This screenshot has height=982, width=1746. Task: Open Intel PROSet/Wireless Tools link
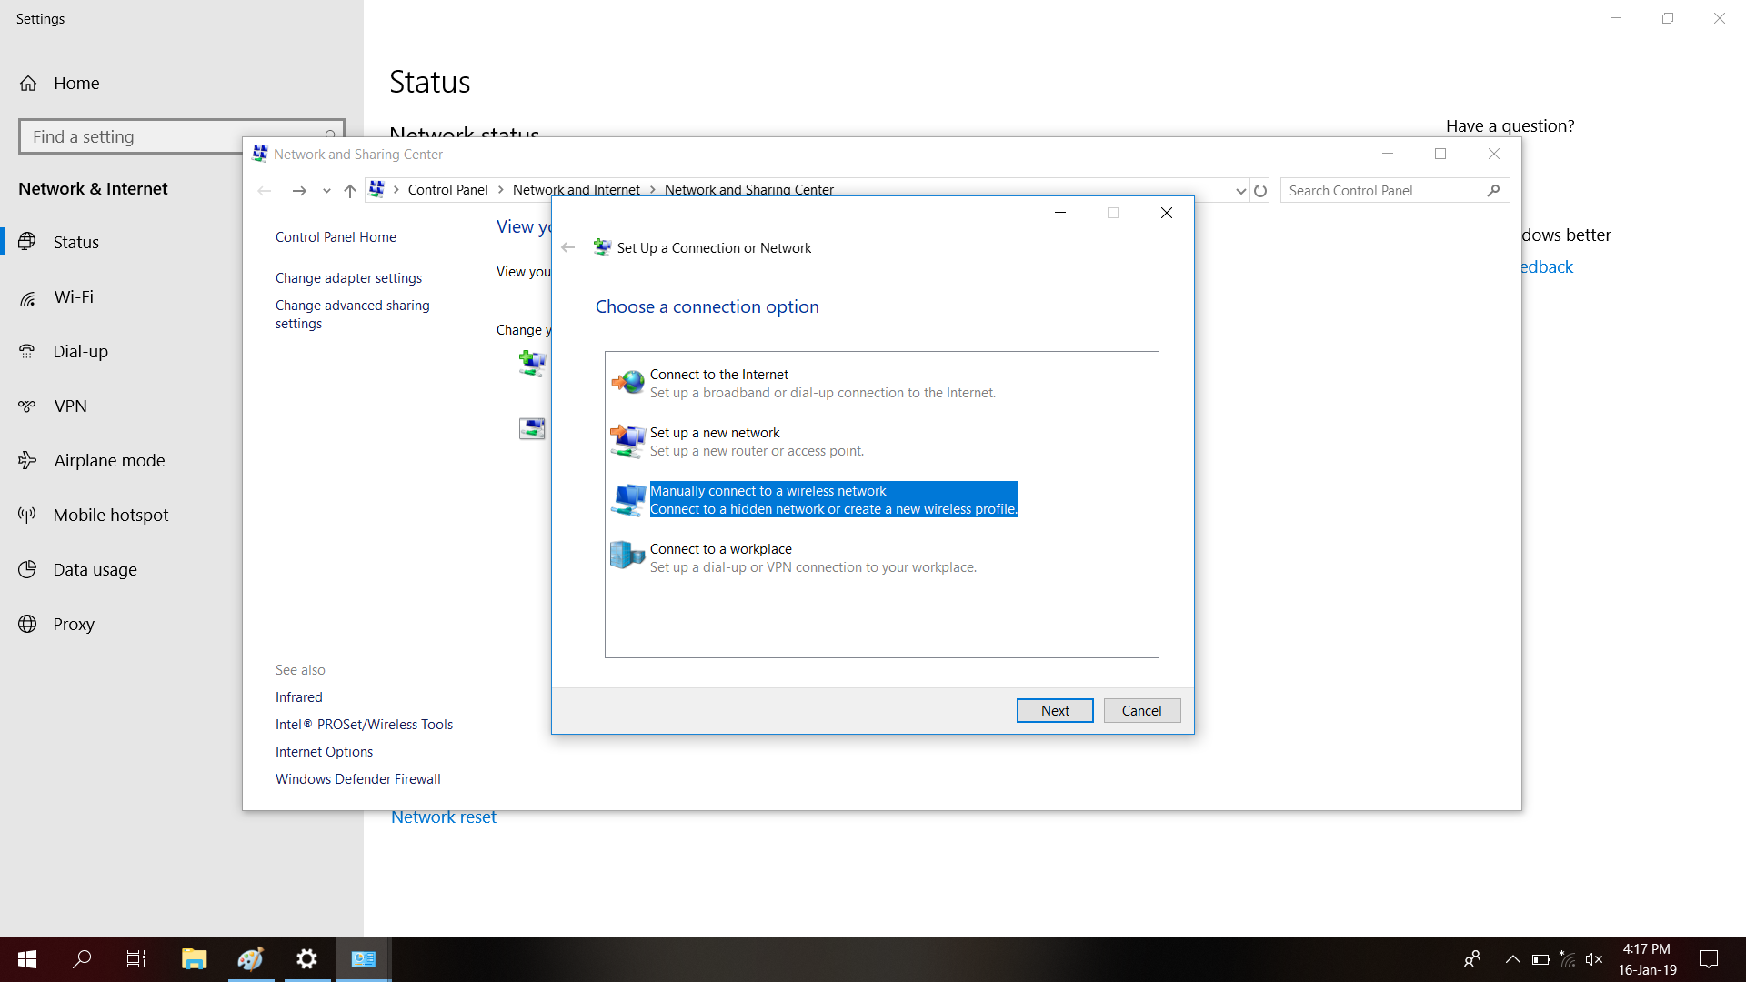[x=364, y=725]
